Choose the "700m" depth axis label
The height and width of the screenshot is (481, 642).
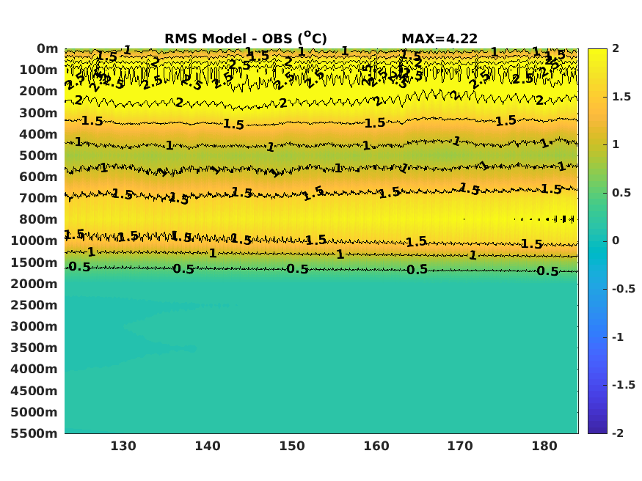(x=38, y=198)
